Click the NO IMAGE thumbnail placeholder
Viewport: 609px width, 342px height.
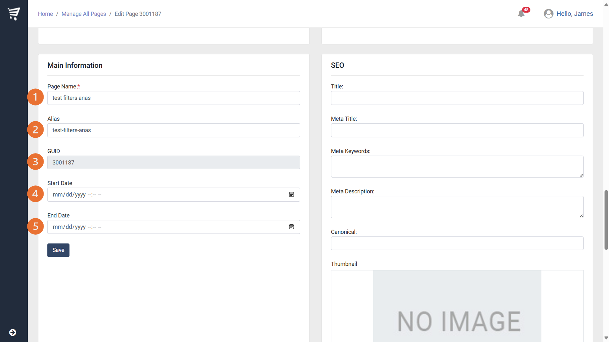(x=457, y=307)
